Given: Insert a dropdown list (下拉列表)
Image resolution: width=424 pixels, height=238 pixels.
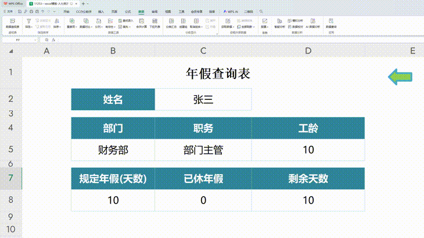Looking at the screenshot, I should point(154,23).
